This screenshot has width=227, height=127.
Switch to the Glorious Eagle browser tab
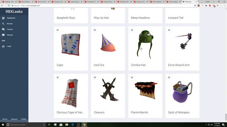tap(173, 2)
